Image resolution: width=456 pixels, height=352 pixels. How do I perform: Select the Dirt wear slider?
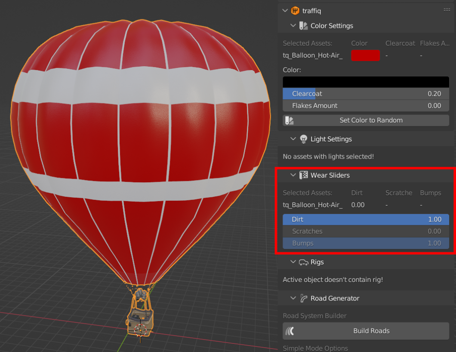pyautogui.click(x=366, y=219)
